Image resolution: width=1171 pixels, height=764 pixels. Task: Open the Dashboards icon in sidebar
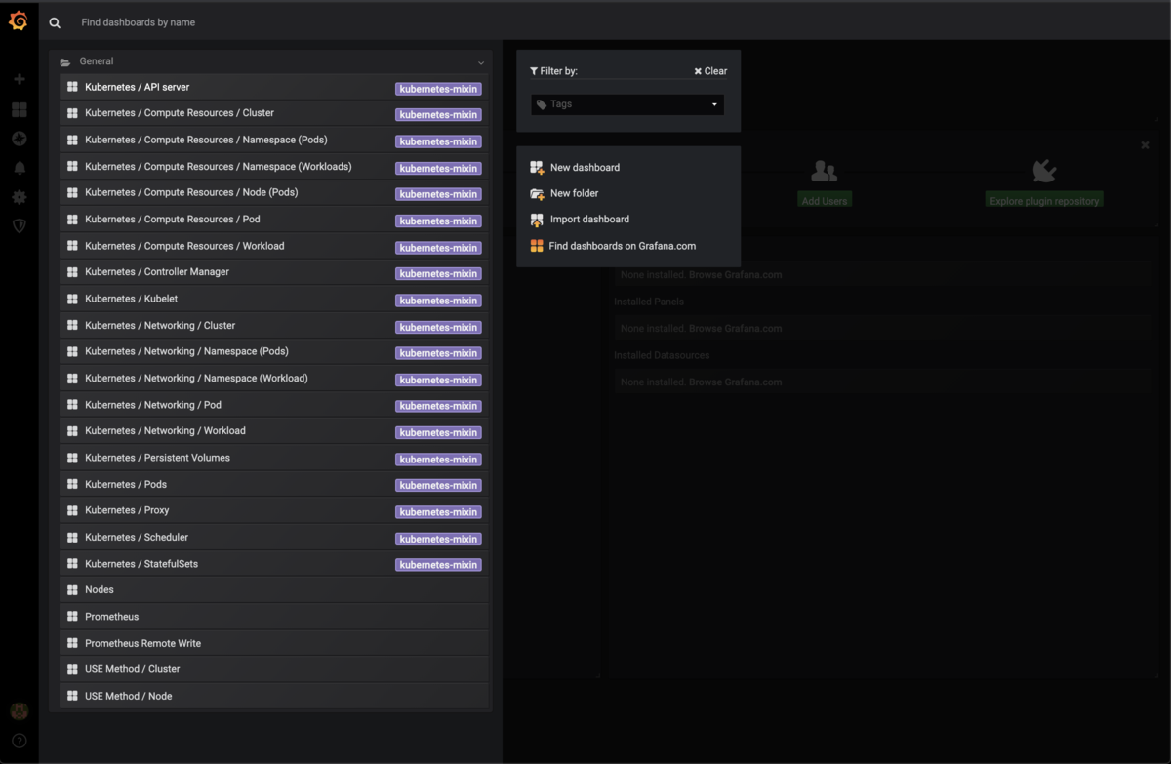click(x=19, y=109)
